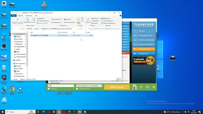Viewport: 203px width, 114px height.
Task: Refresh the Explorer address bar
Action: coord(82,29)
